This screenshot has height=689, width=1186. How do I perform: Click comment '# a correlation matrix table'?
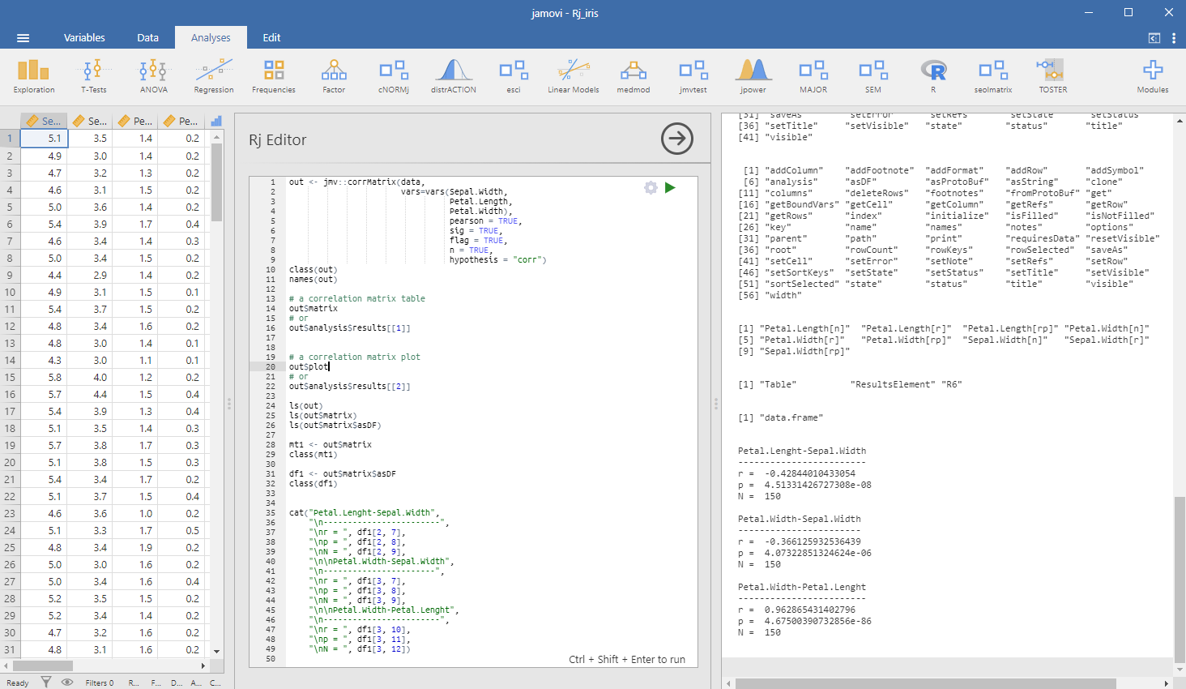click(356, 298)
